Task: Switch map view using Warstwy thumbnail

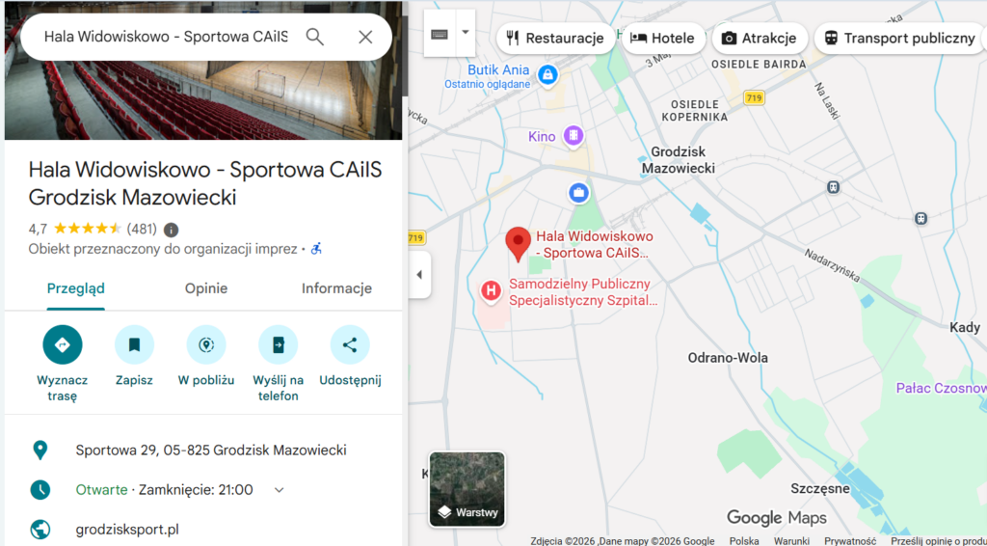Action: (467, 489)
